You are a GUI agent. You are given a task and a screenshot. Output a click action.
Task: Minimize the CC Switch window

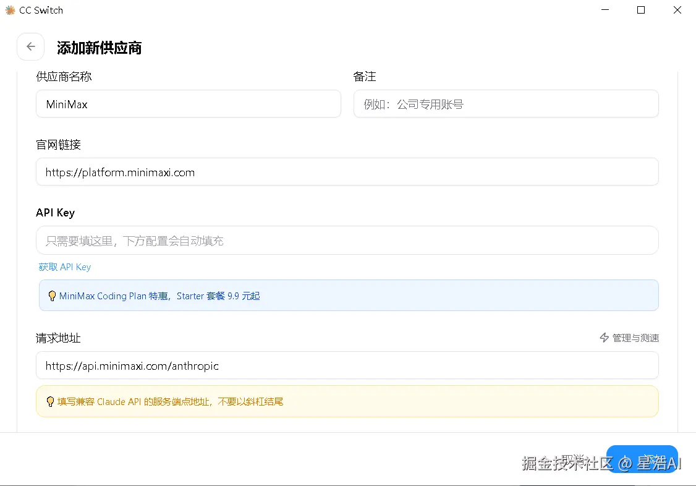(605, 10)
